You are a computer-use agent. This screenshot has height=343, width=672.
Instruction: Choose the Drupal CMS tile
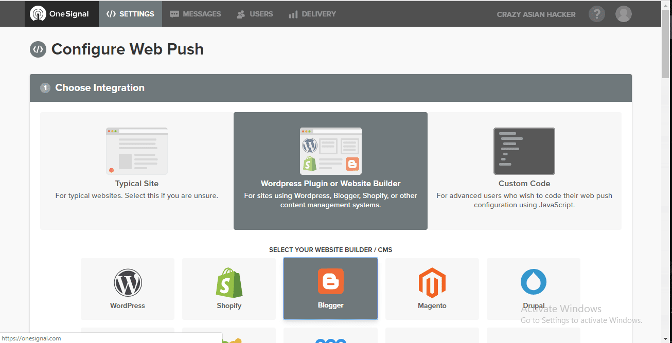coord(534,288)
